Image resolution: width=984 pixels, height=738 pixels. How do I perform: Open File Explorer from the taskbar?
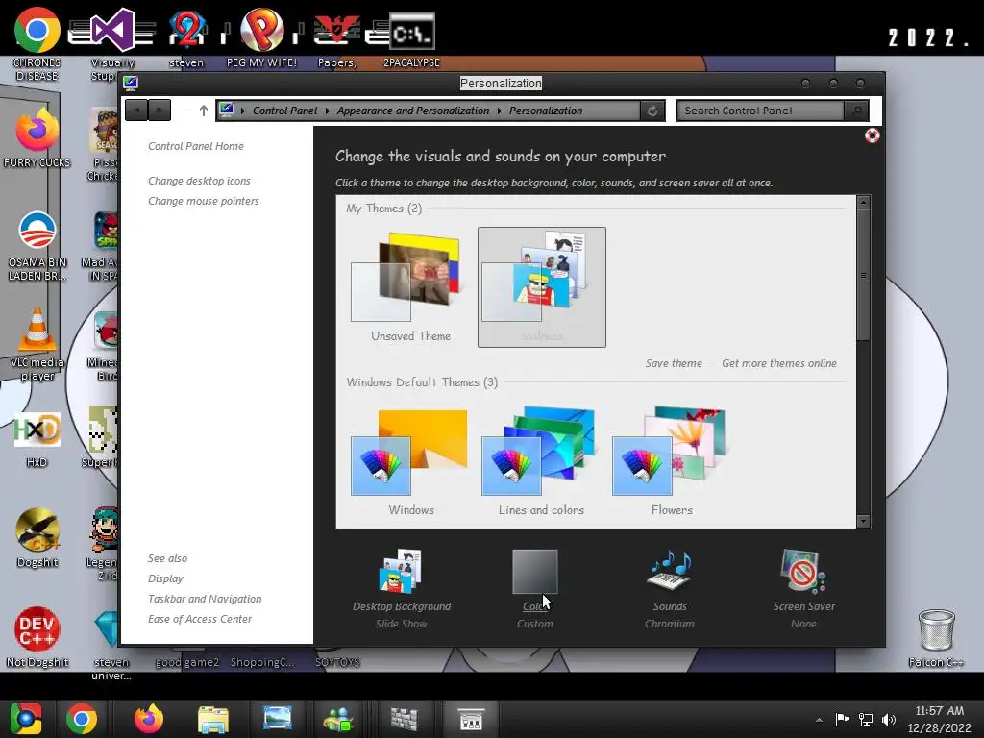click(x=212, y=719)
